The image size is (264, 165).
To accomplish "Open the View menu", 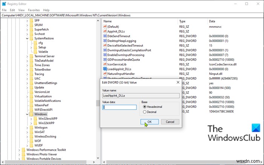I will [x=21, y=10].
